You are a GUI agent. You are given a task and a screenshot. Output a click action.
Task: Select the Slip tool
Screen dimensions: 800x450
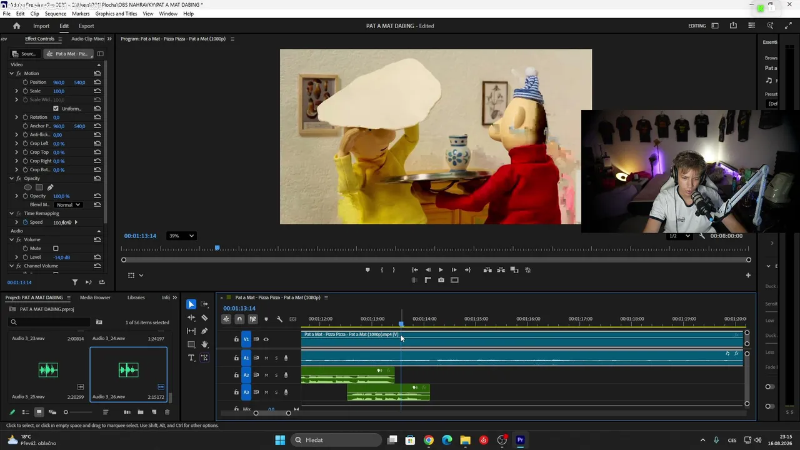191,331
